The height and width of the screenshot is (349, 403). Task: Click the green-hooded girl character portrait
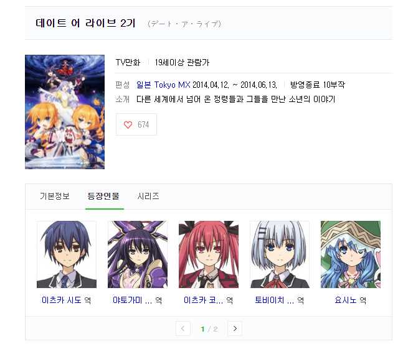[x=351, y=254]
